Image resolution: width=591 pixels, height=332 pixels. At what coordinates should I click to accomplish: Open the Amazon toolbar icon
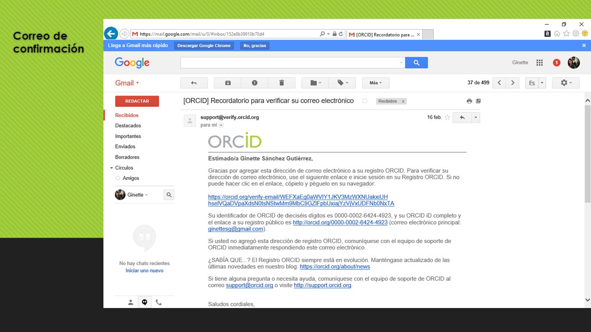547,34
